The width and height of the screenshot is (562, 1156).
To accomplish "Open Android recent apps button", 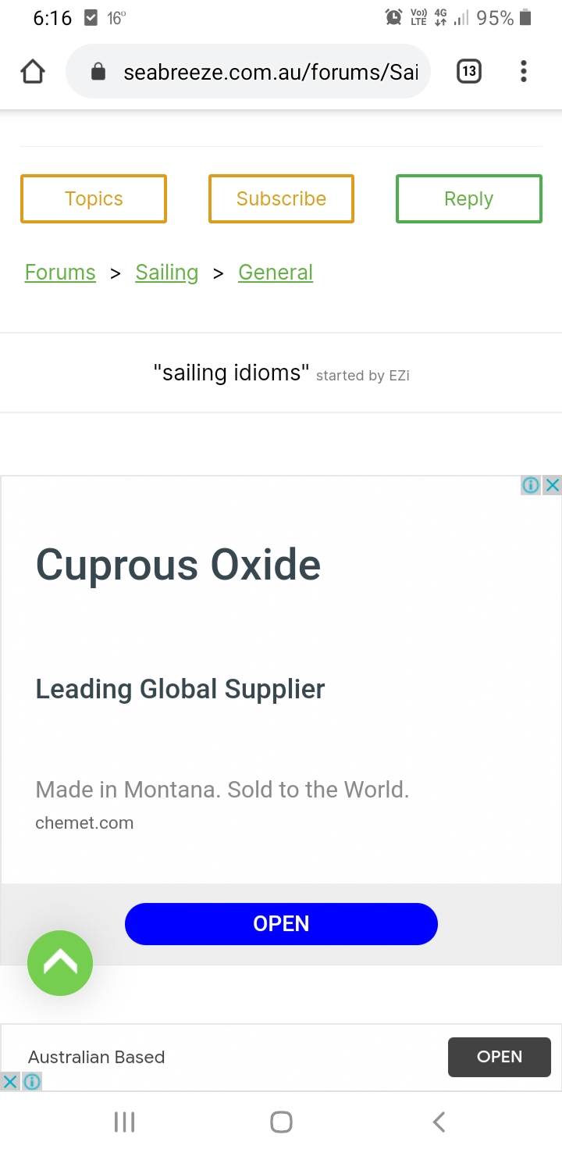I will 124,1122.
